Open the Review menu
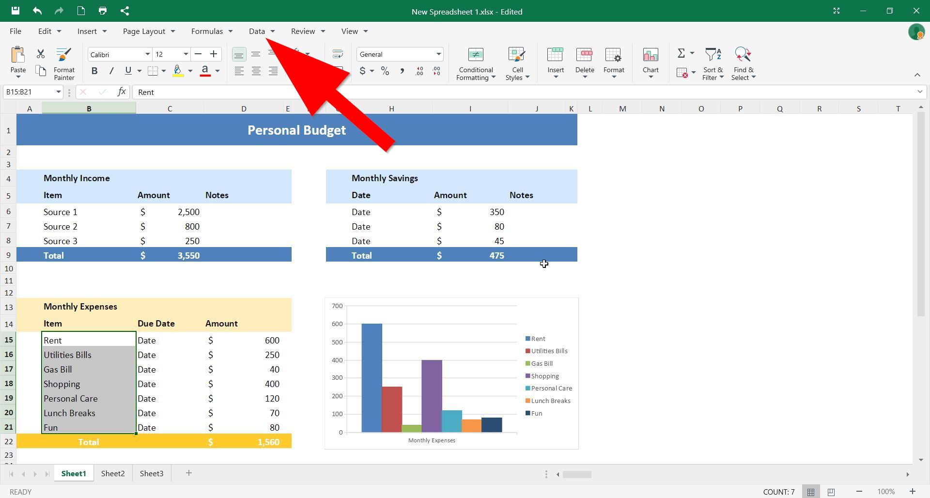Viewport: 930px width, 498px height. (308, 31)
